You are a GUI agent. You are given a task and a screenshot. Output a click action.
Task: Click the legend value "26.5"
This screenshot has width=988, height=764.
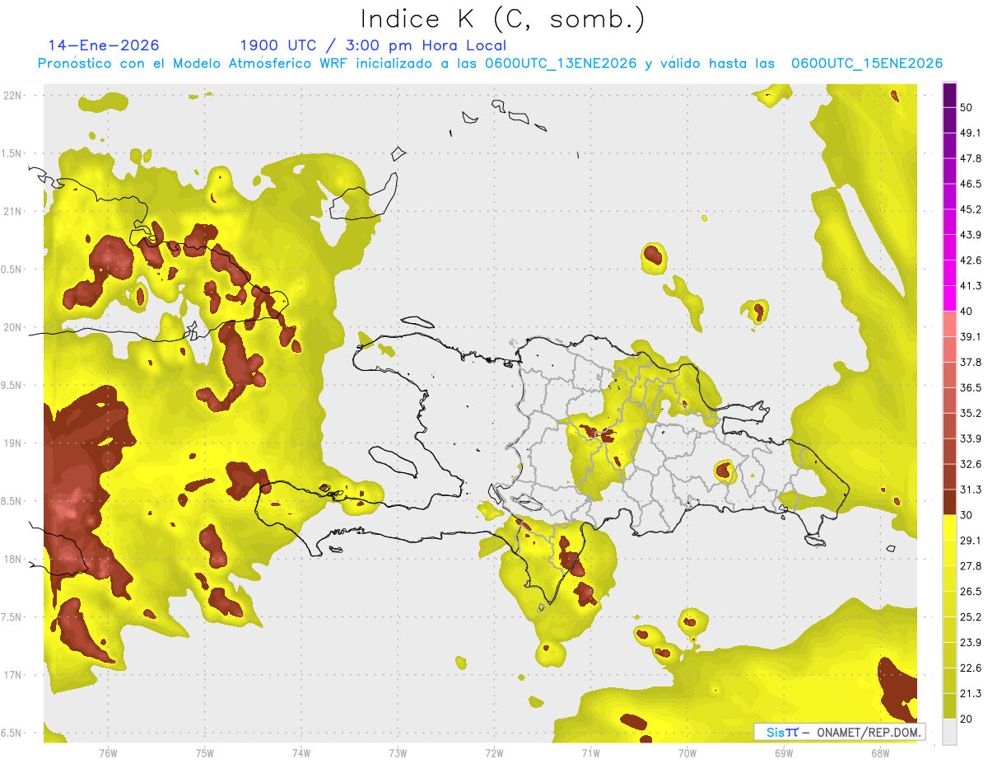pyautogui.click(x=971, y=592)
